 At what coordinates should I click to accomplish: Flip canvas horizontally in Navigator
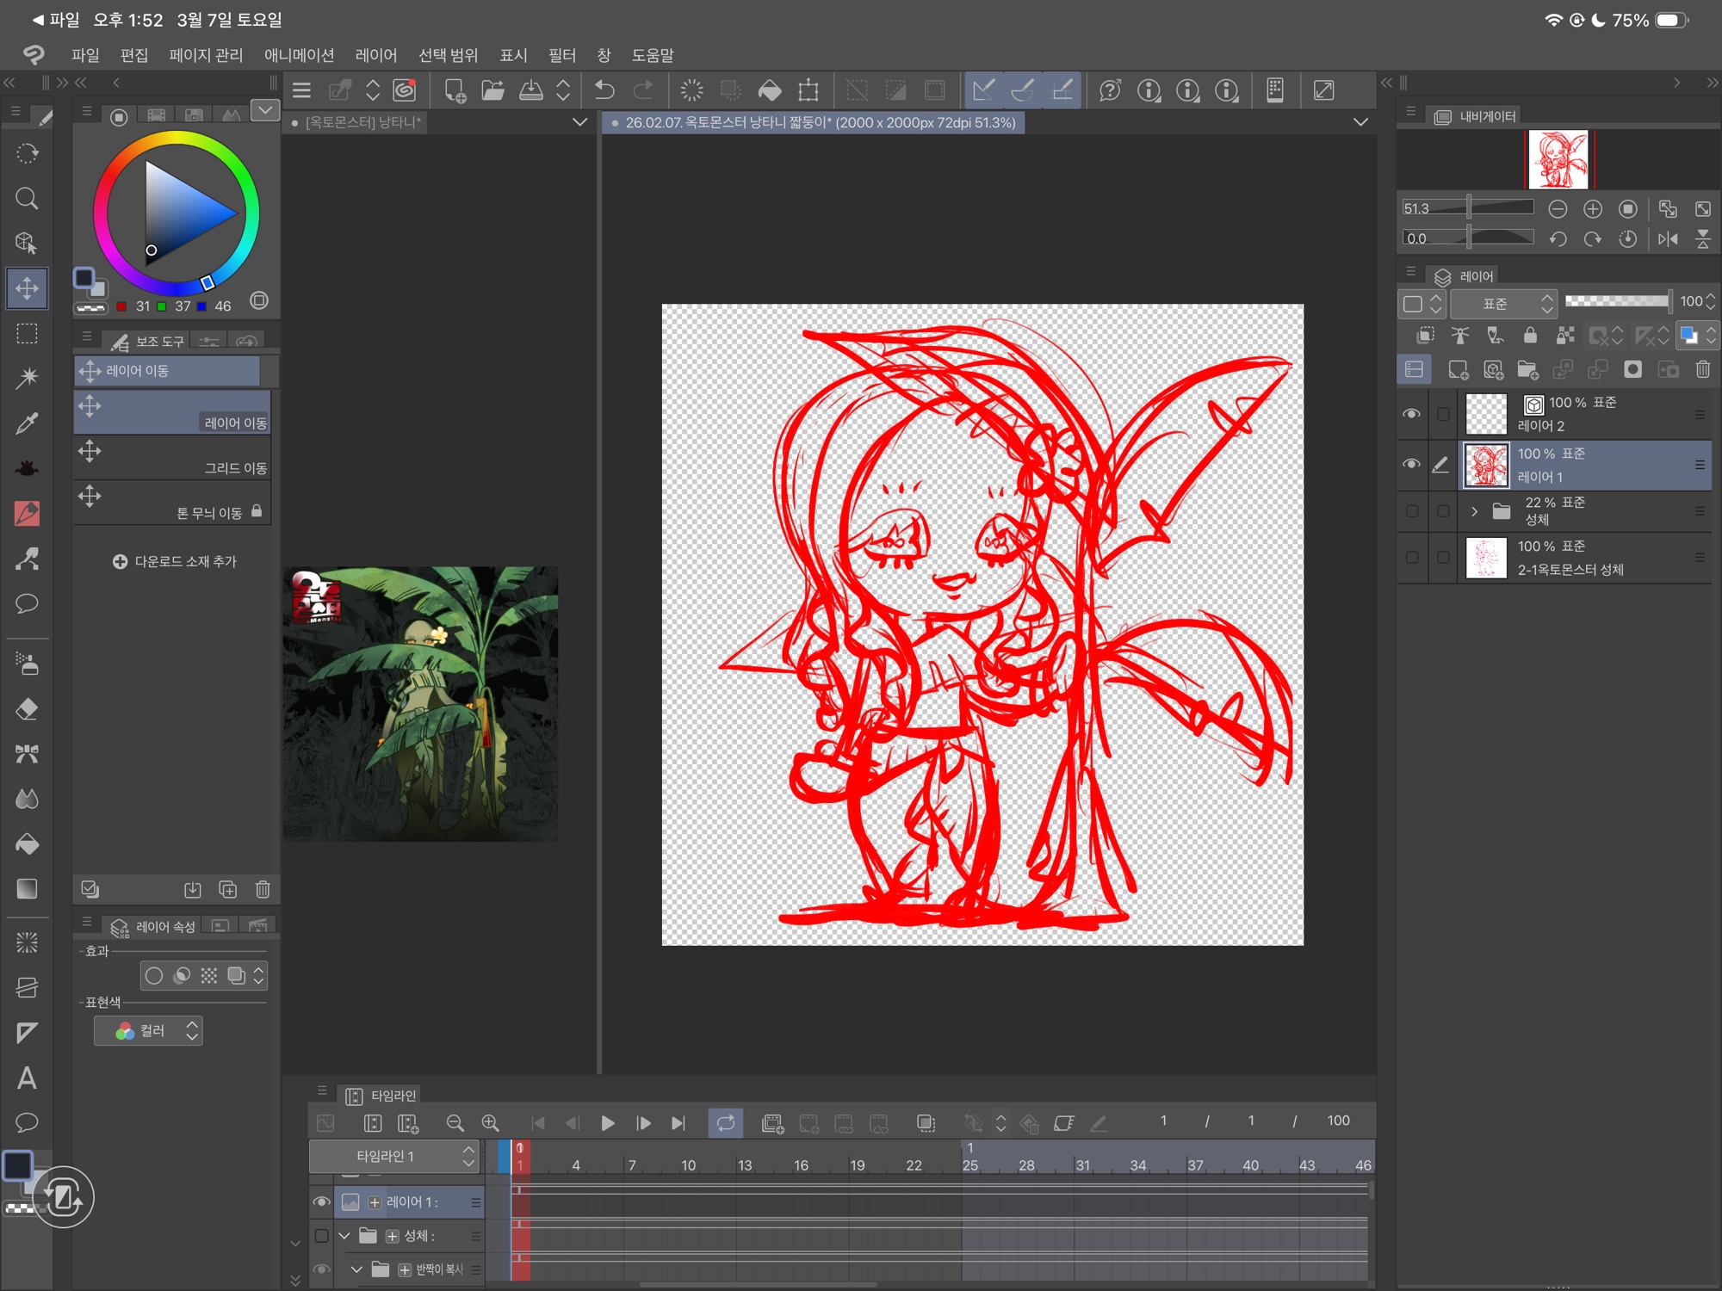click(1668, 239)
